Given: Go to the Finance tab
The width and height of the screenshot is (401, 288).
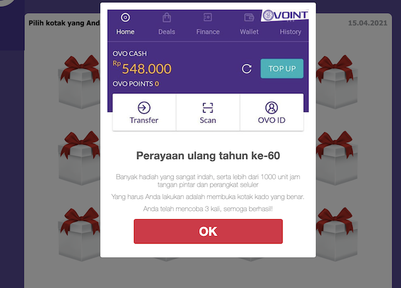Looking at the screenshot, I should [x=208, y=24].
